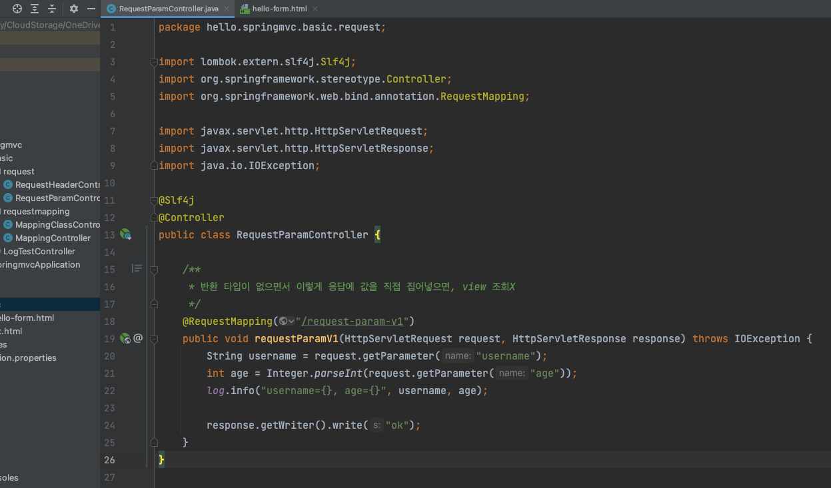Click the Collapse All icon in project toolbar

(x=52, y=9)
